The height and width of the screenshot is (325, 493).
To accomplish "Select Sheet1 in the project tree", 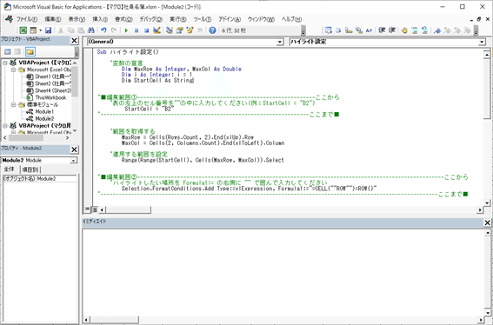I will point(50,76).
